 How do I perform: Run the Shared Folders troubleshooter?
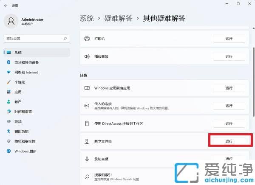(x=229, y=141)
